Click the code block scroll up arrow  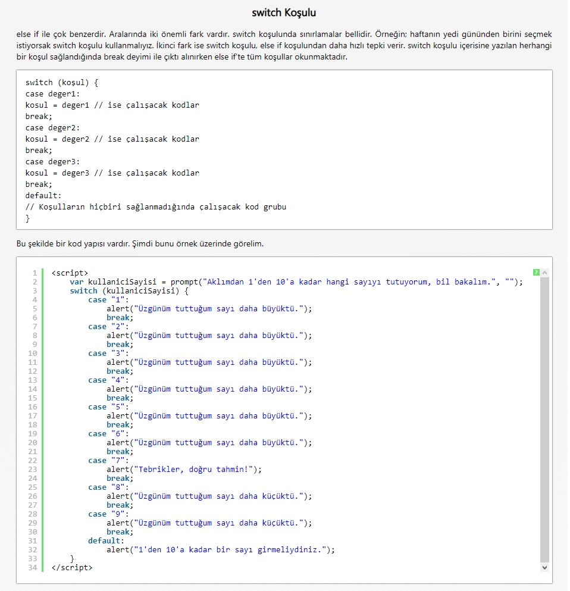(x=544, y=273)
